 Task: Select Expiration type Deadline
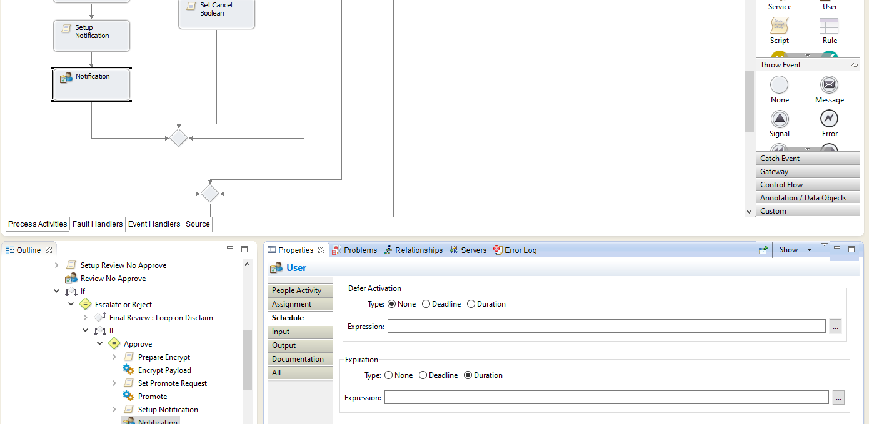423,375
